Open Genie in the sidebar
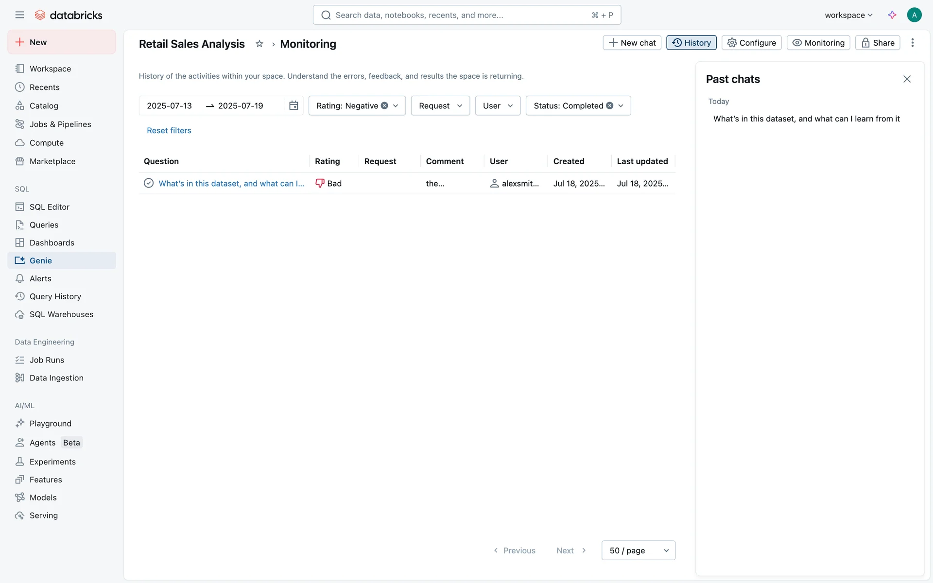 41,260
